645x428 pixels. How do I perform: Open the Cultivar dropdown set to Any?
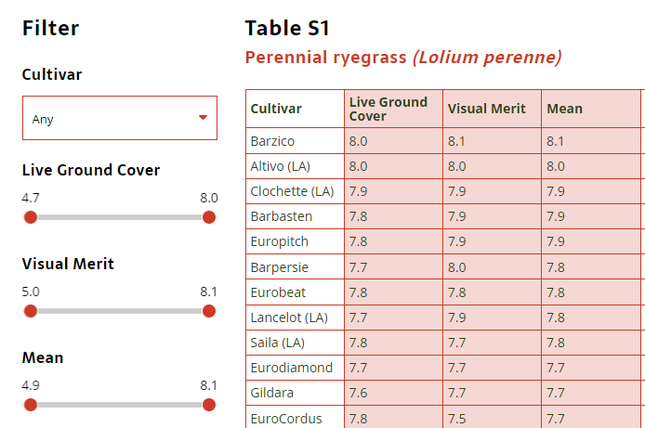pyautogui.click(x=120, y=118)
